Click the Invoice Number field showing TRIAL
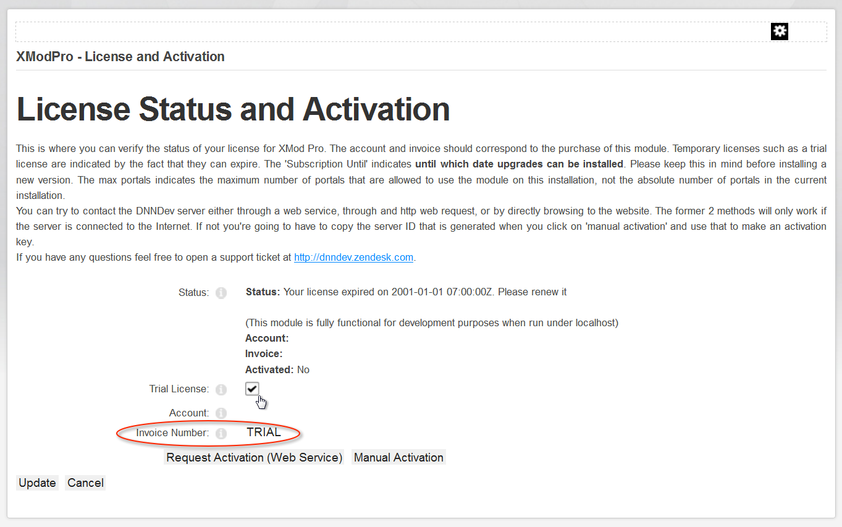Image resolution: width=842 pixels, height=527 pixels. click(264, 432)
